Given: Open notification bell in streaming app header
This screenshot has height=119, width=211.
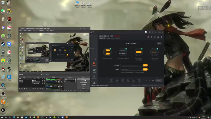Looking at the screenshot, I should pyautogui.click(x=158, y=37).
